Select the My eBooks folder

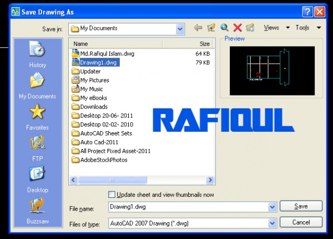tap(89, 98)
